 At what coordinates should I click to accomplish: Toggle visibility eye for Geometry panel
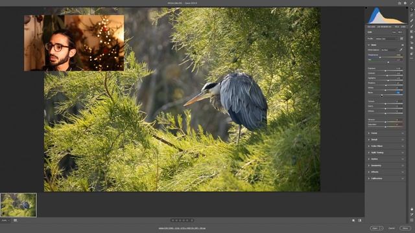point(403,166)
